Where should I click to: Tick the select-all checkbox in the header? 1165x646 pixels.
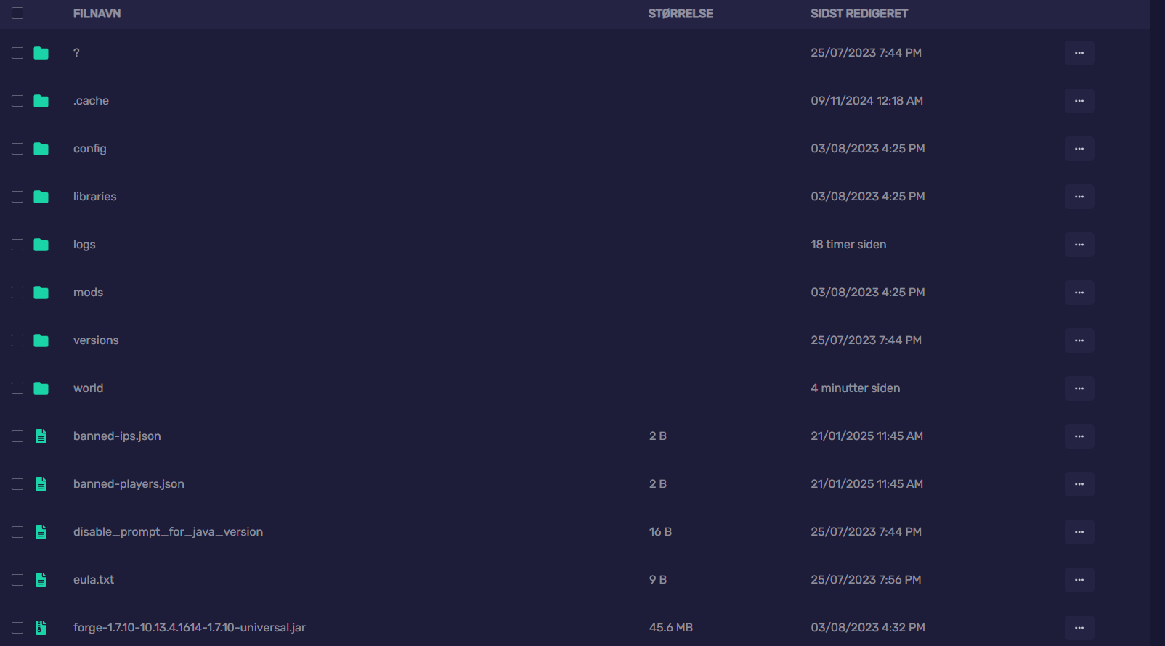tap(17, 13)
